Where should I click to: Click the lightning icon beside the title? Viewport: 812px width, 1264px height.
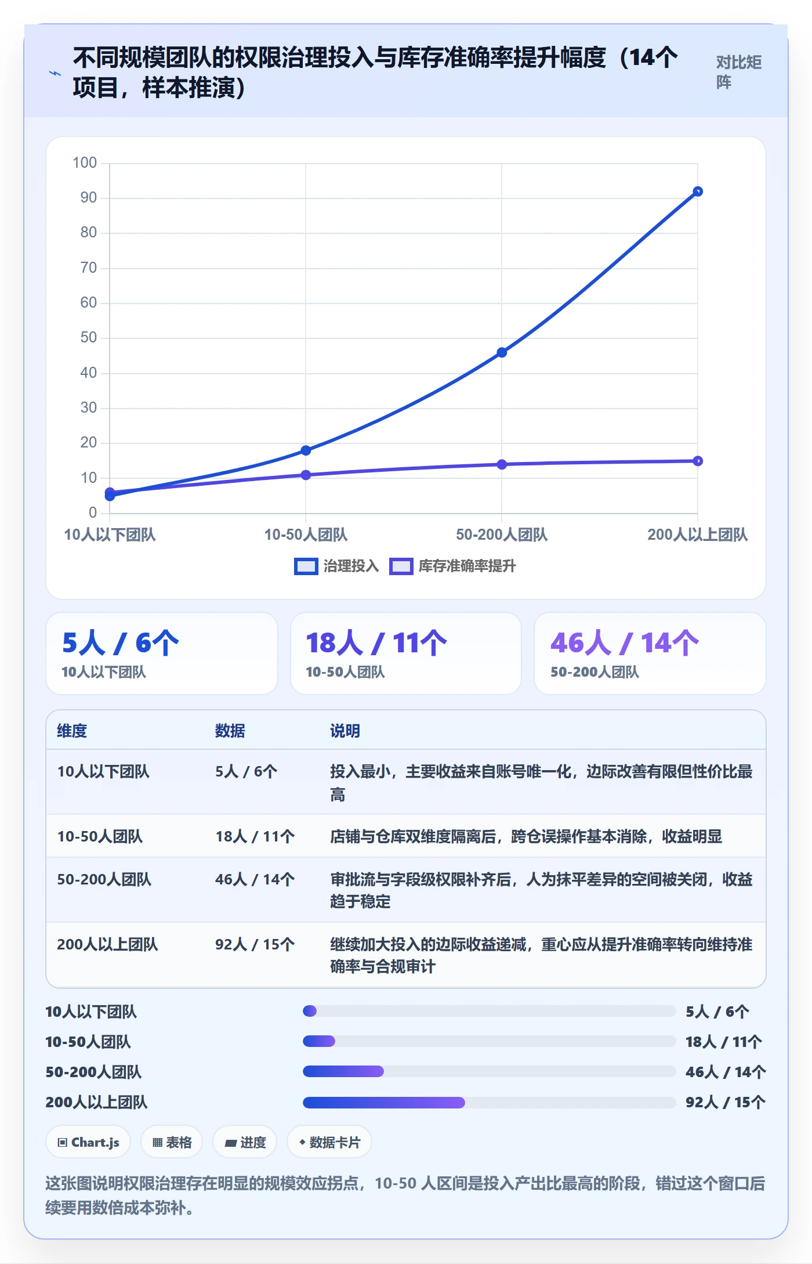[55, 73]
